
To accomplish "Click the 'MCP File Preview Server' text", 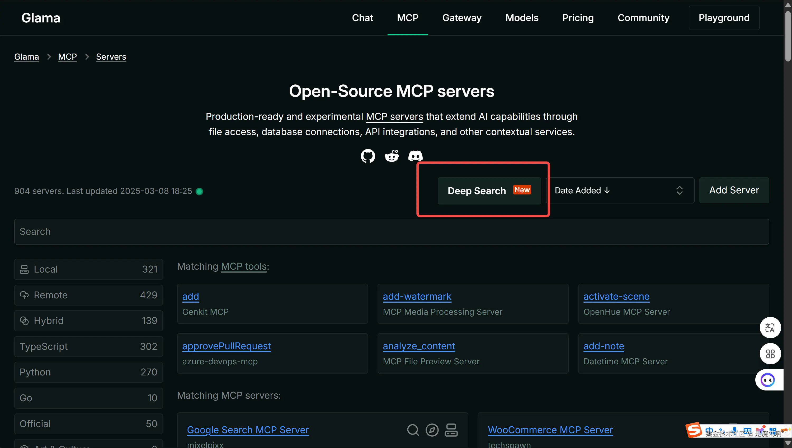I will pos(431,361).
